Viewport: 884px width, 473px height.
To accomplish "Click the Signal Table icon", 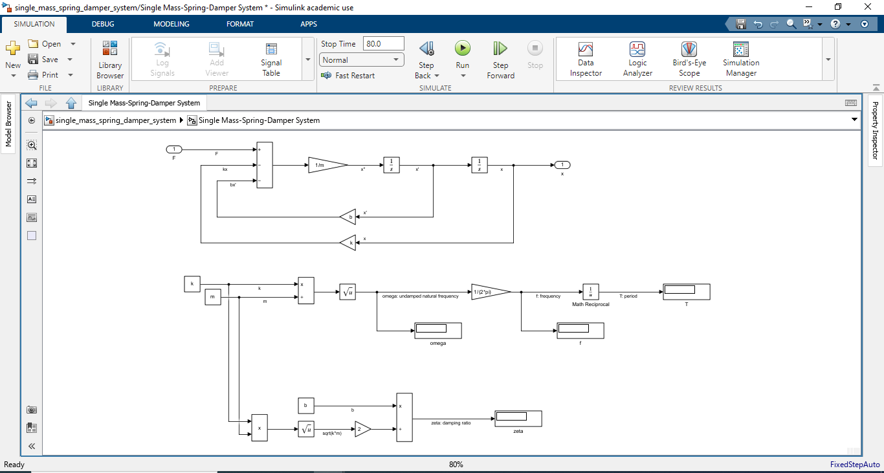I will [271, 59].
